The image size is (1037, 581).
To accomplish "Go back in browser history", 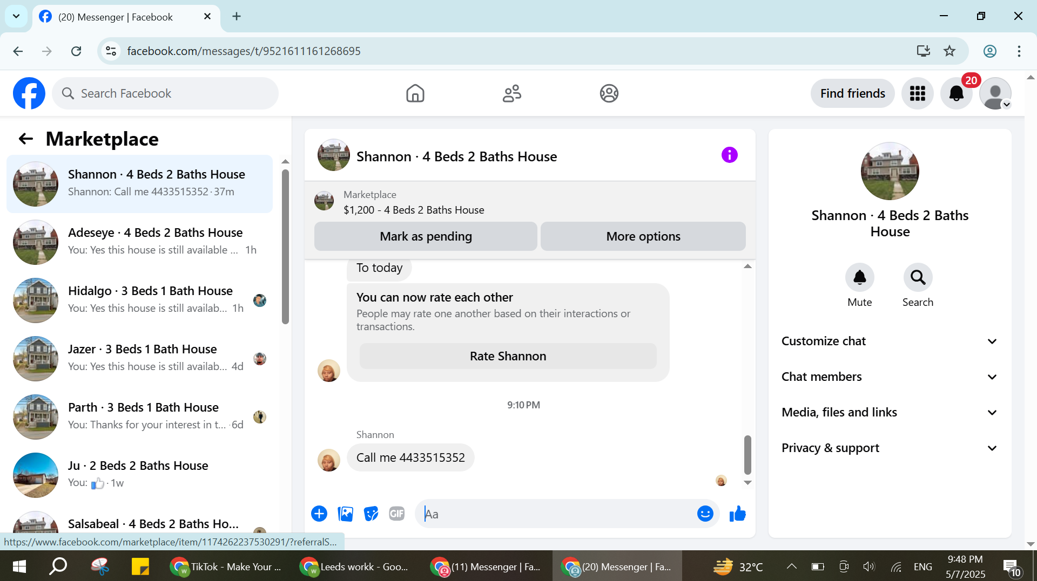I will 18,51.
